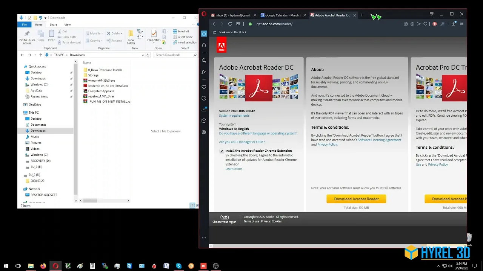The height and width of the screenshot is (271, 483).
Task: Open Explorer quick access toolbar dropdown
Action: point(45,18)
